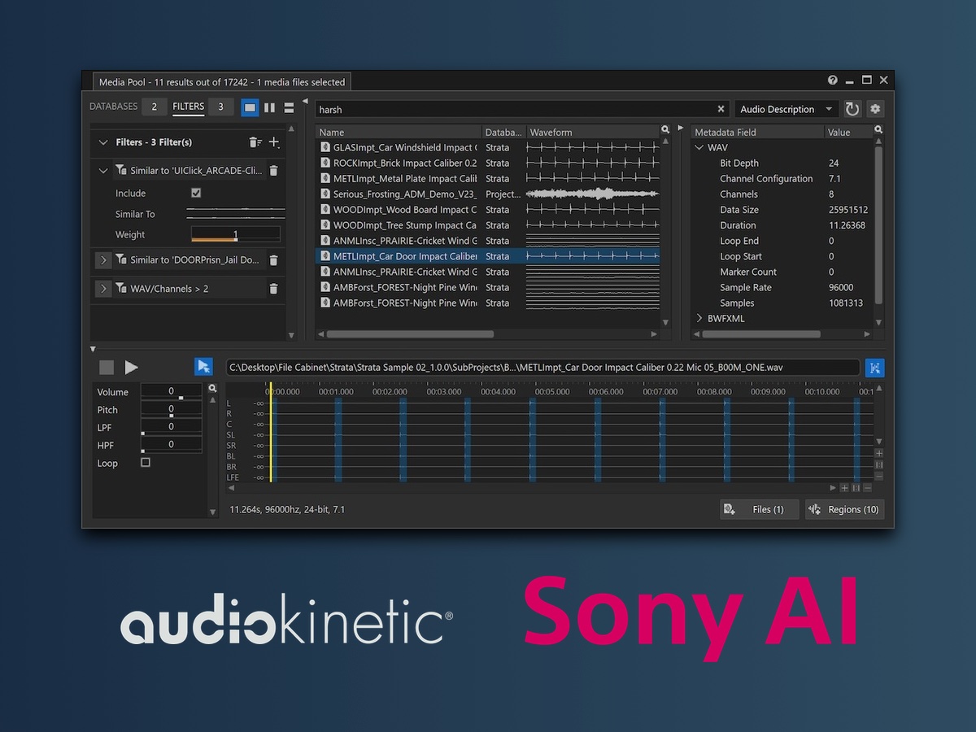Click the split view layout icon
Image resolution: width=976 pixels, height=732 pixels.
click(x=268, y=107)
